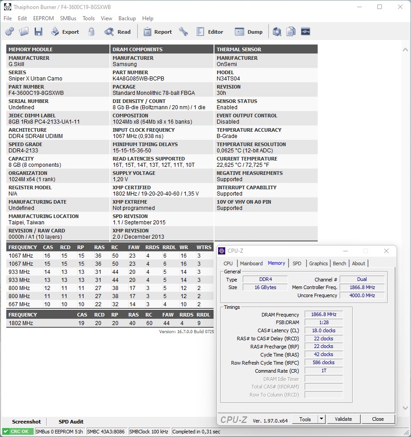Screen dimensions: 411x437
Task: Click the CPU-Z logo at window bottom
Action: (234, 420)
